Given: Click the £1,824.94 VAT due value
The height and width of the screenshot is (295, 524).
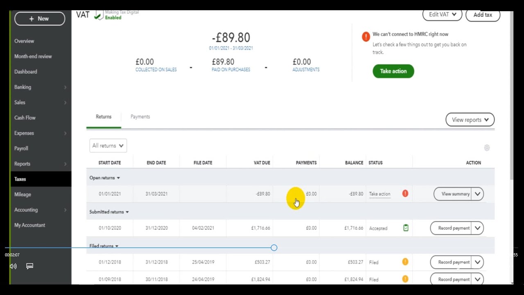Looking at the screenshot, I should tap(261, 279).
